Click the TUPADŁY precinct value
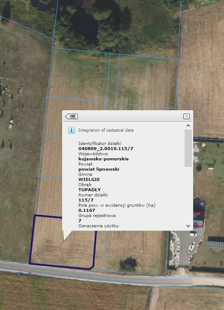 coord(90,190)
